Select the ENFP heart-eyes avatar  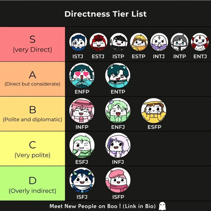(82, 76)
